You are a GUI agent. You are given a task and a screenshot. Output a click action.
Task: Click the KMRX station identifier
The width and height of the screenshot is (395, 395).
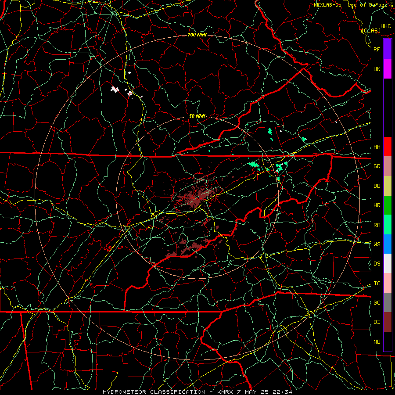[226, 392]
